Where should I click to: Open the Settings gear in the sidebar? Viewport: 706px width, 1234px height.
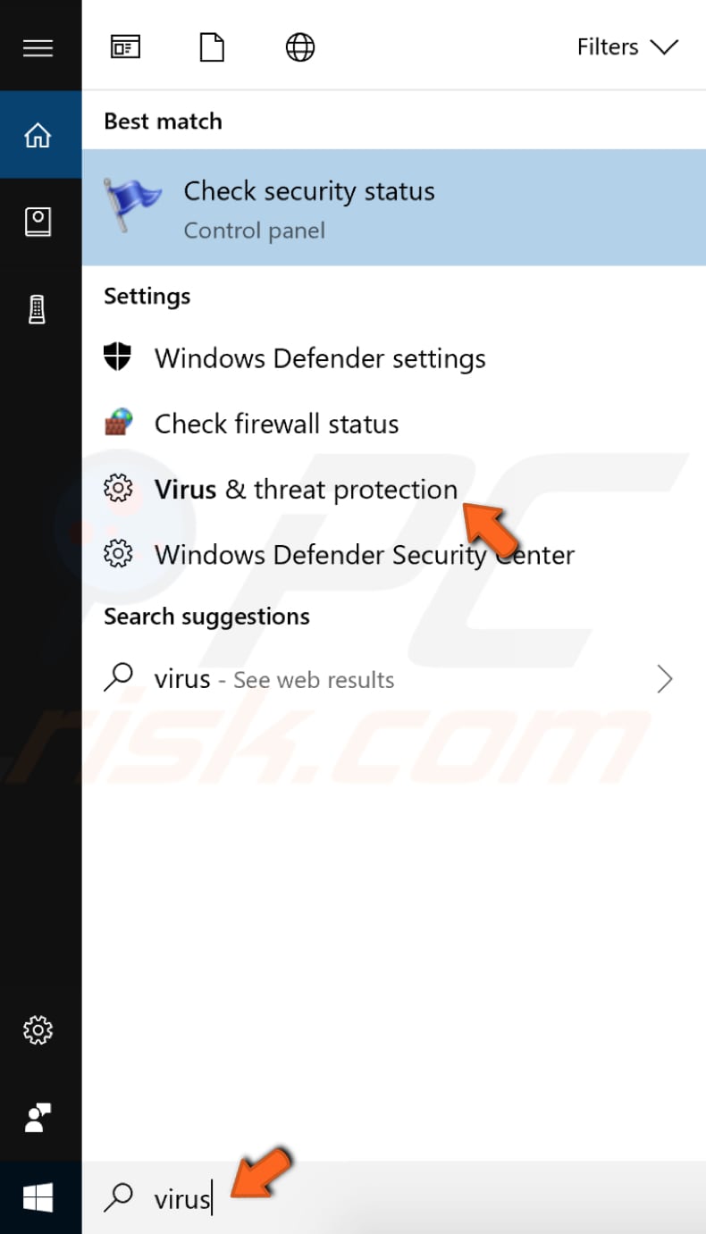(39, 1030)
